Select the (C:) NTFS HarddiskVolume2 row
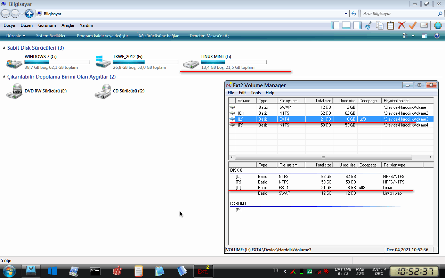This screenshot has height=278, width=445. 331,113
